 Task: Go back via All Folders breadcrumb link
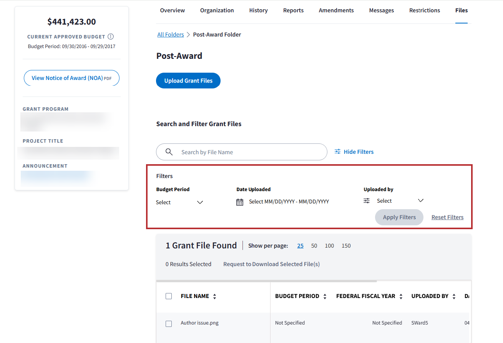171,35
